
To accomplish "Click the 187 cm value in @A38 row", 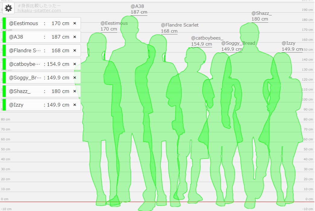I will [60, 37].
